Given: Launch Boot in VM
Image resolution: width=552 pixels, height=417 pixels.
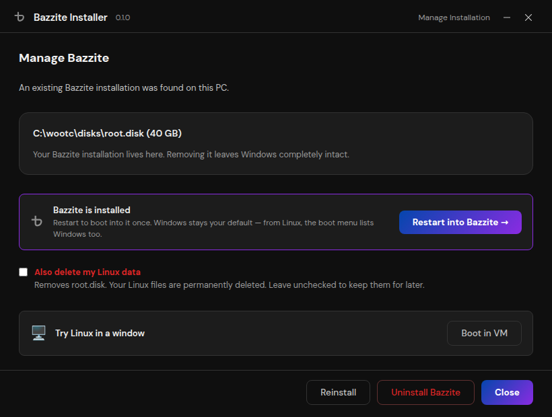Looking at the screenshot, I should tap(484, 333).
